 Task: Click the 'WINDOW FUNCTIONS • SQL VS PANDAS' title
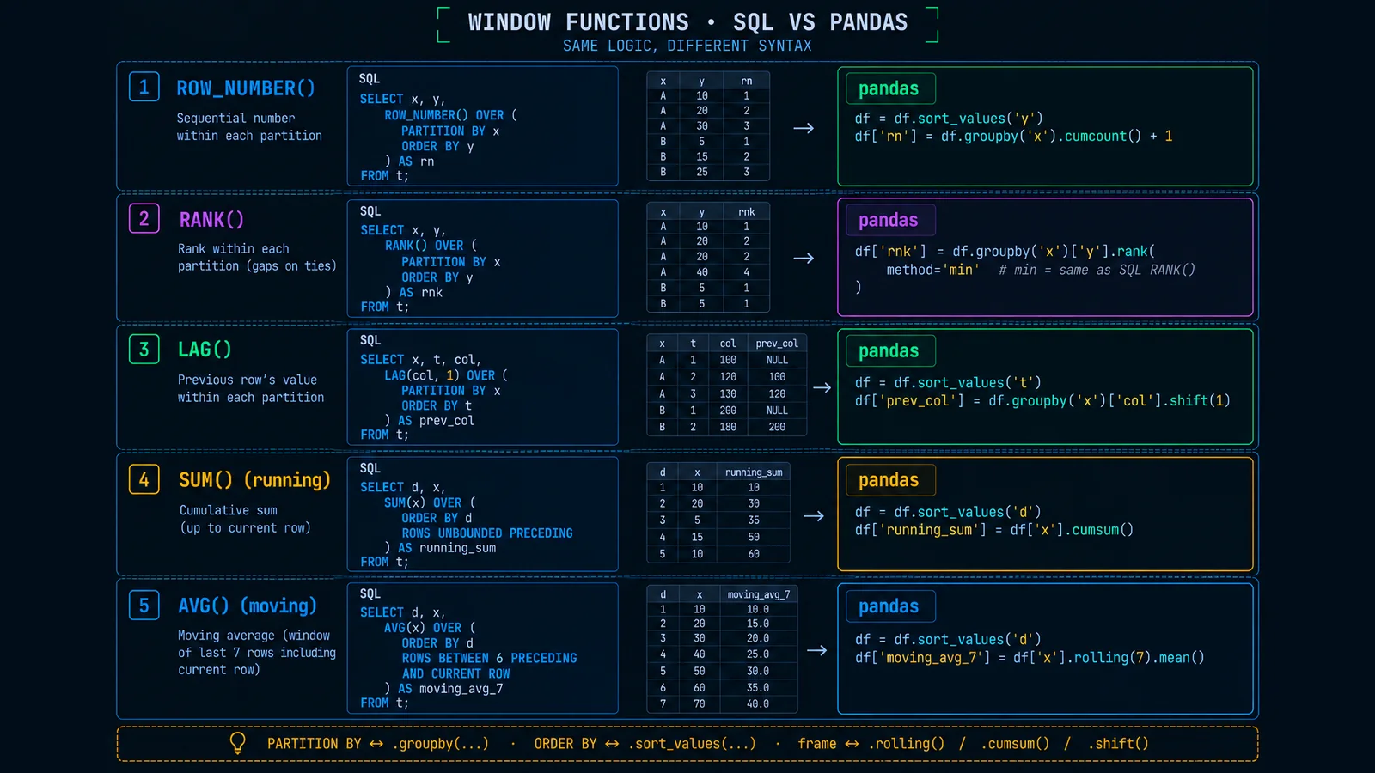pyautogui.click(x=687, y=22)
